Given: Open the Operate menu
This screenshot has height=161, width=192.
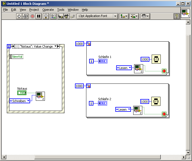Looking at the screenshot, I should [x=48, y=10].
